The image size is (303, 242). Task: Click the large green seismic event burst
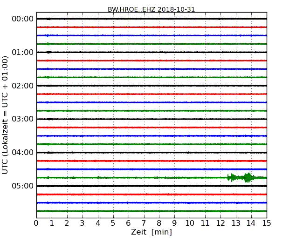(241, 177)
